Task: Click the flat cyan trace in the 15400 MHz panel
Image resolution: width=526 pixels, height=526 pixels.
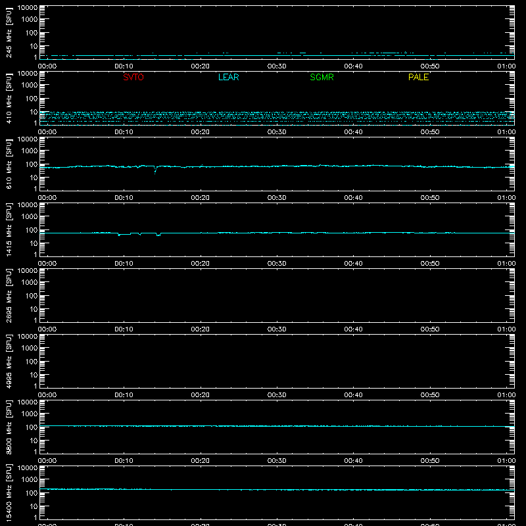Action: (x=277, y=490)
